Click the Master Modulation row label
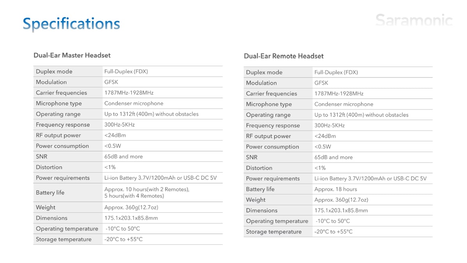The height and width of the screenshot is (263, 467). point(51,82)
